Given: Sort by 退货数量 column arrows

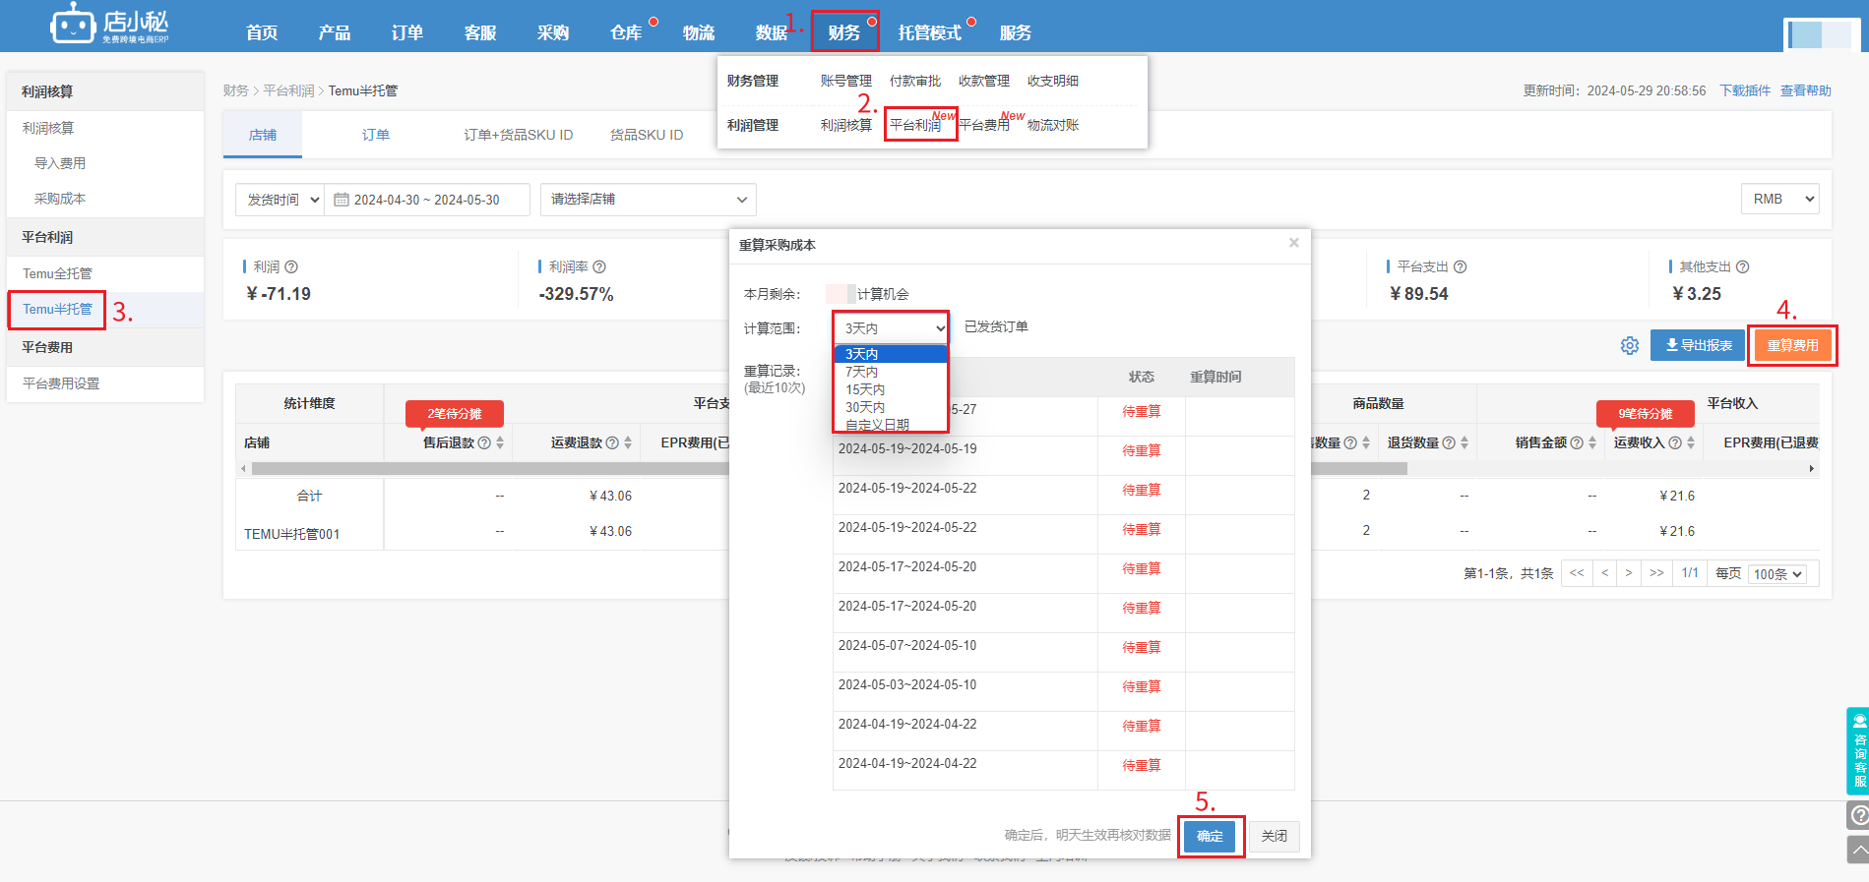Looking at the screenshot, I should (x=1464, y=442).
